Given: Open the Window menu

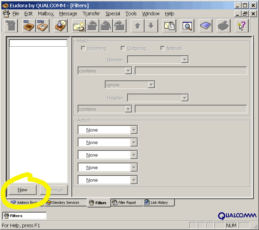Looking at the screenshot, I should (151, 14).
